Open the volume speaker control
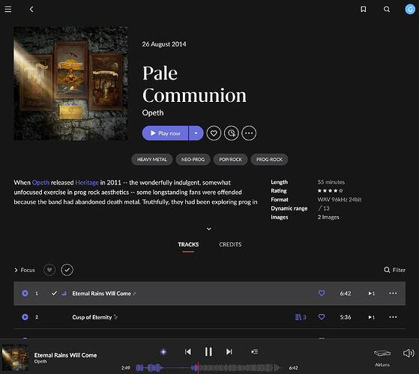 [409, 353]
